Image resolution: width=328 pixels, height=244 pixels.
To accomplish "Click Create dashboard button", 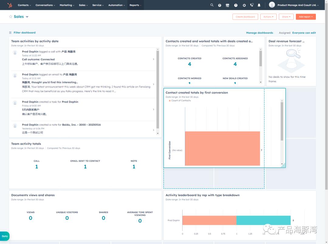I will (x=245, y=17).
